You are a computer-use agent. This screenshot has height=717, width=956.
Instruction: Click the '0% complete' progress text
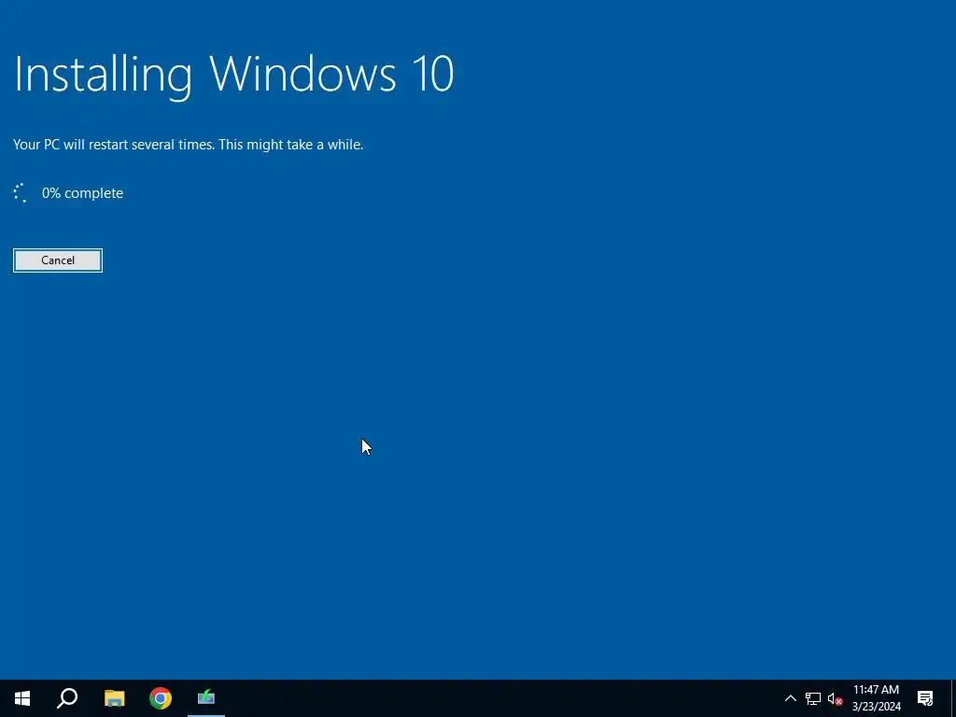tap(82, 193)
